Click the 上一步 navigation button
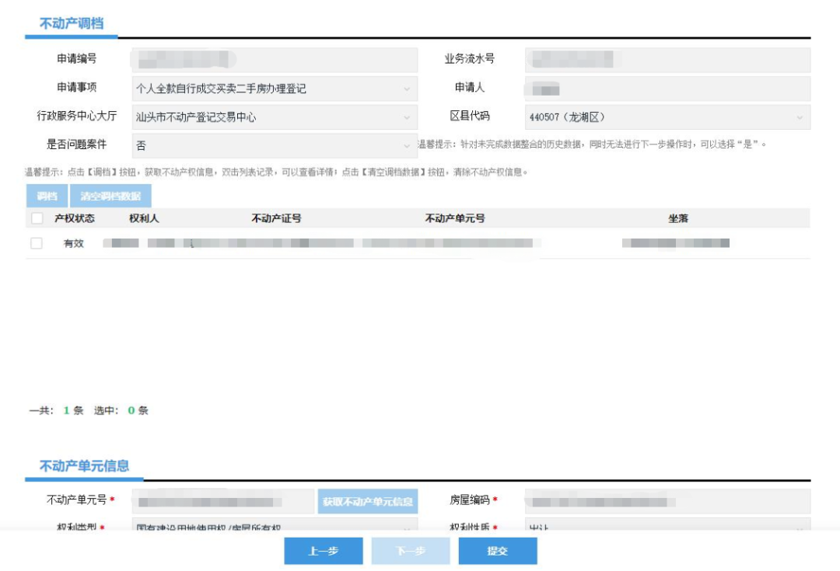 pyautogui.click(x=324, y=552)
